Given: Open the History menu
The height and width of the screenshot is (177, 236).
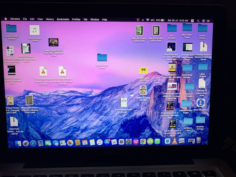Looking at the screenshot, I should click(50, 19).
